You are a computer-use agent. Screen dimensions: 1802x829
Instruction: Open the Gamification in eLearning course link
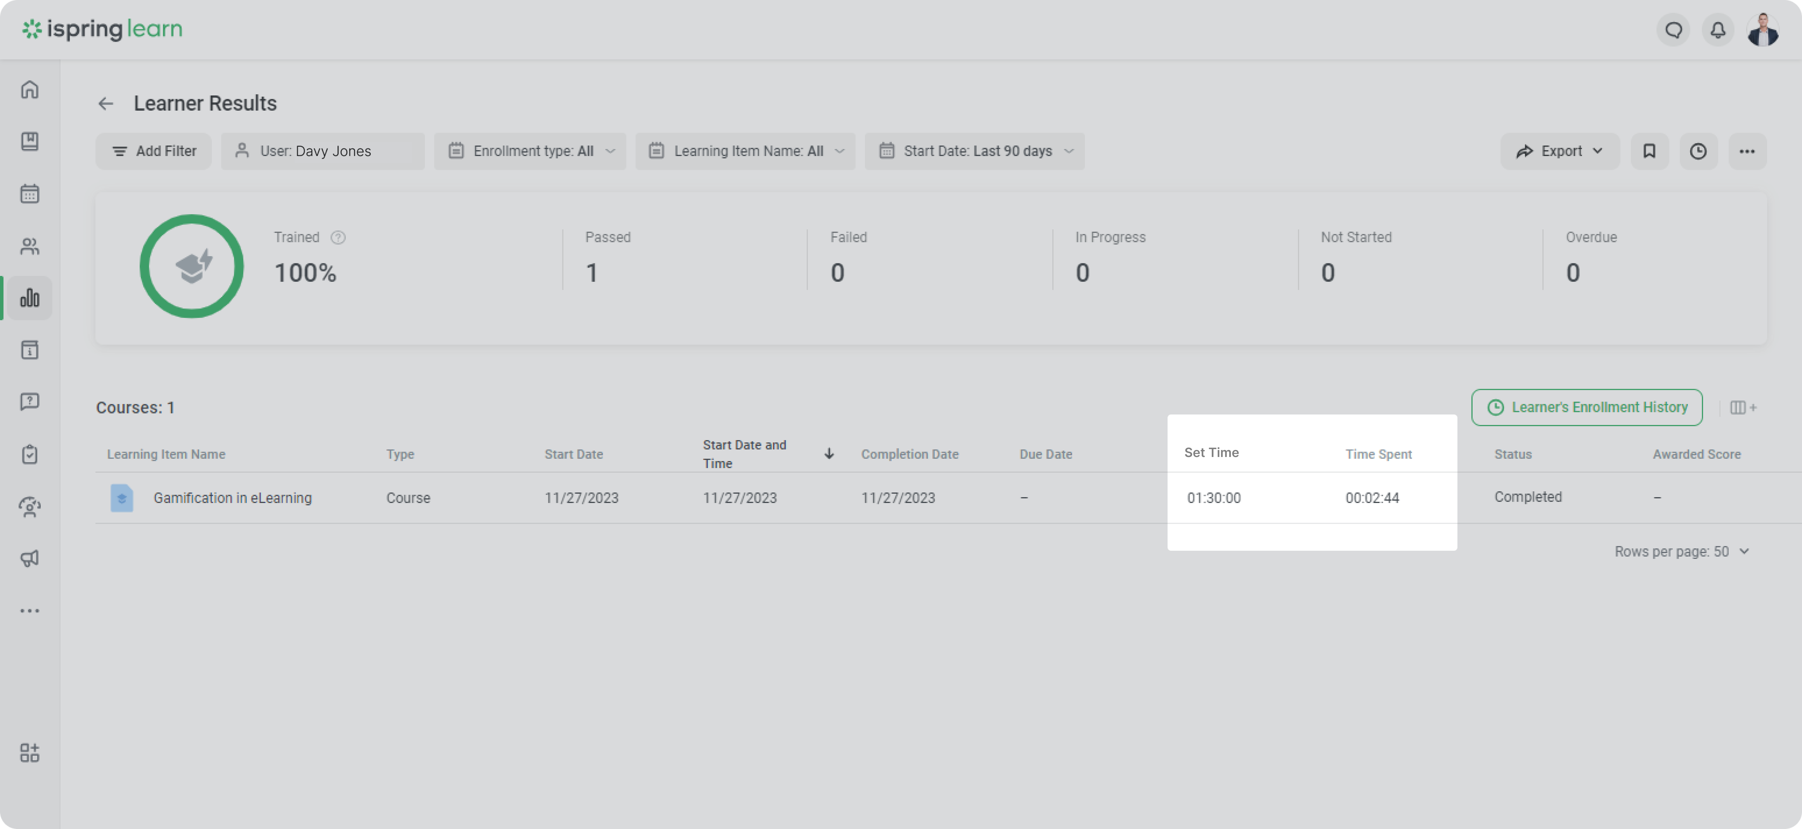233,498
